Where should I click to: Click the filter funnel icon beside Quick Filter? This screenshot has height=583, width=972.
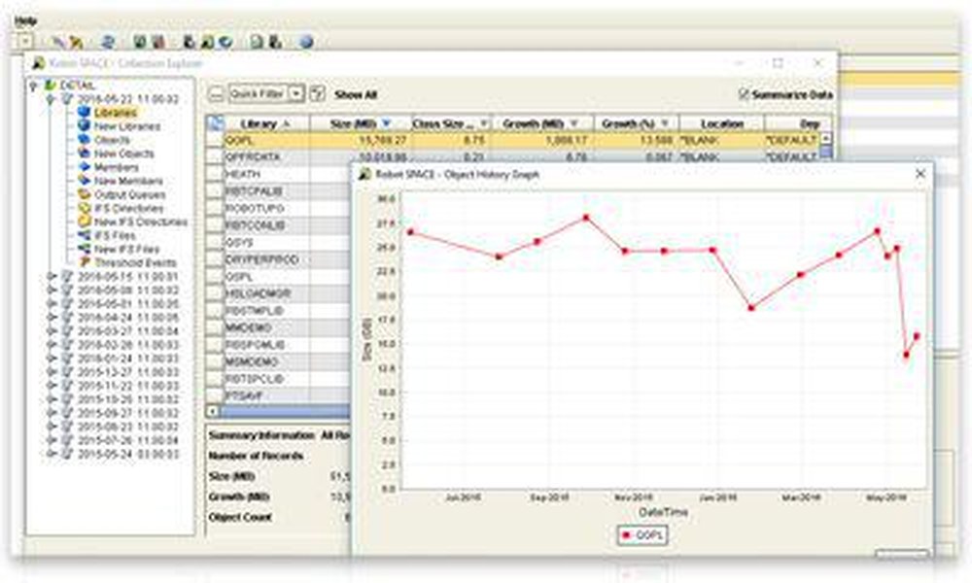318,94
